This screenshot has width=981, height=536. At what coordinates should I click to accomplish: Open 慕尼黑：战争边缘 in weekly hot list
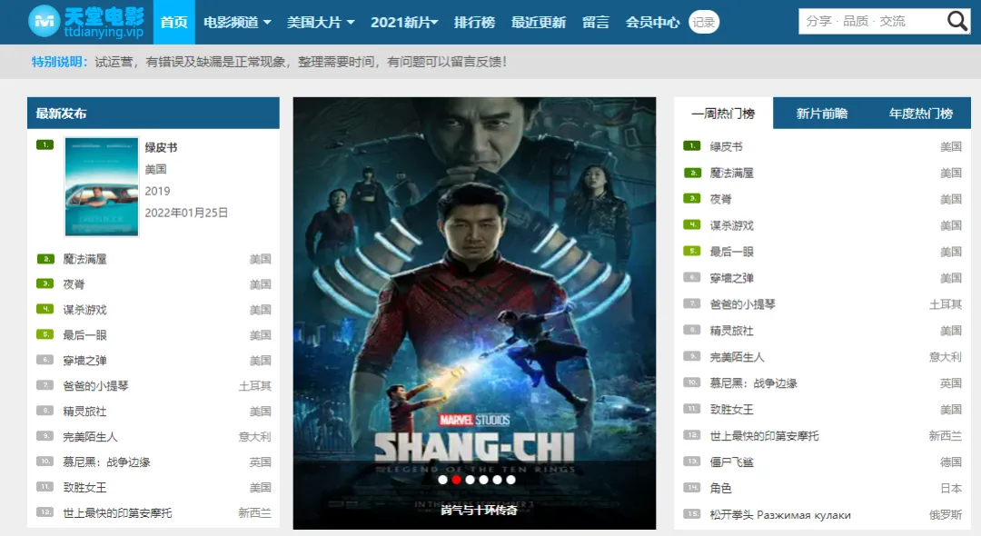tap(753, 383)
